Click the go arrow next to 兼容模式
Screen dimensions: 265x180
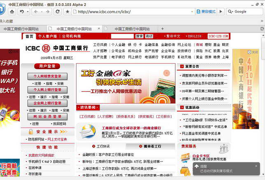tap(221, 12)
